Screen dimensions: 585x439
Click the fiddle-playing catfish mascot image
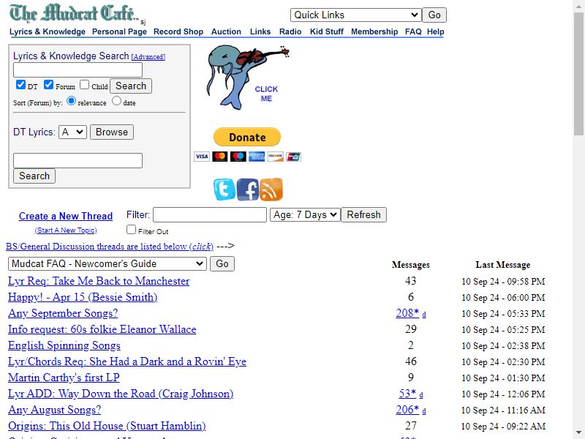tap(248, 78)
